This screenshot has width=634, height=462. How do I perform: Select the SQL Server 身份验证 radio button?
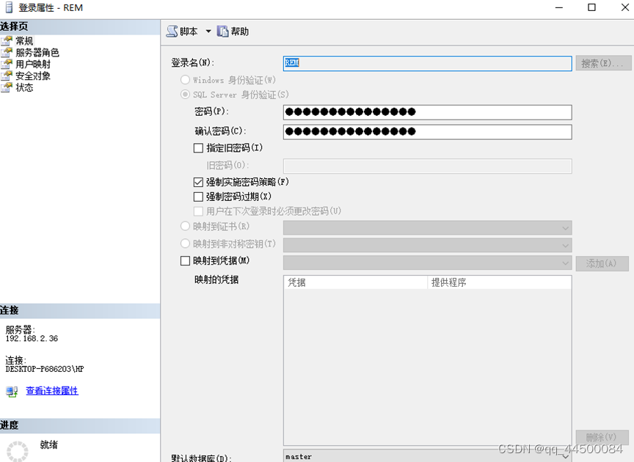tap(186, 94)
